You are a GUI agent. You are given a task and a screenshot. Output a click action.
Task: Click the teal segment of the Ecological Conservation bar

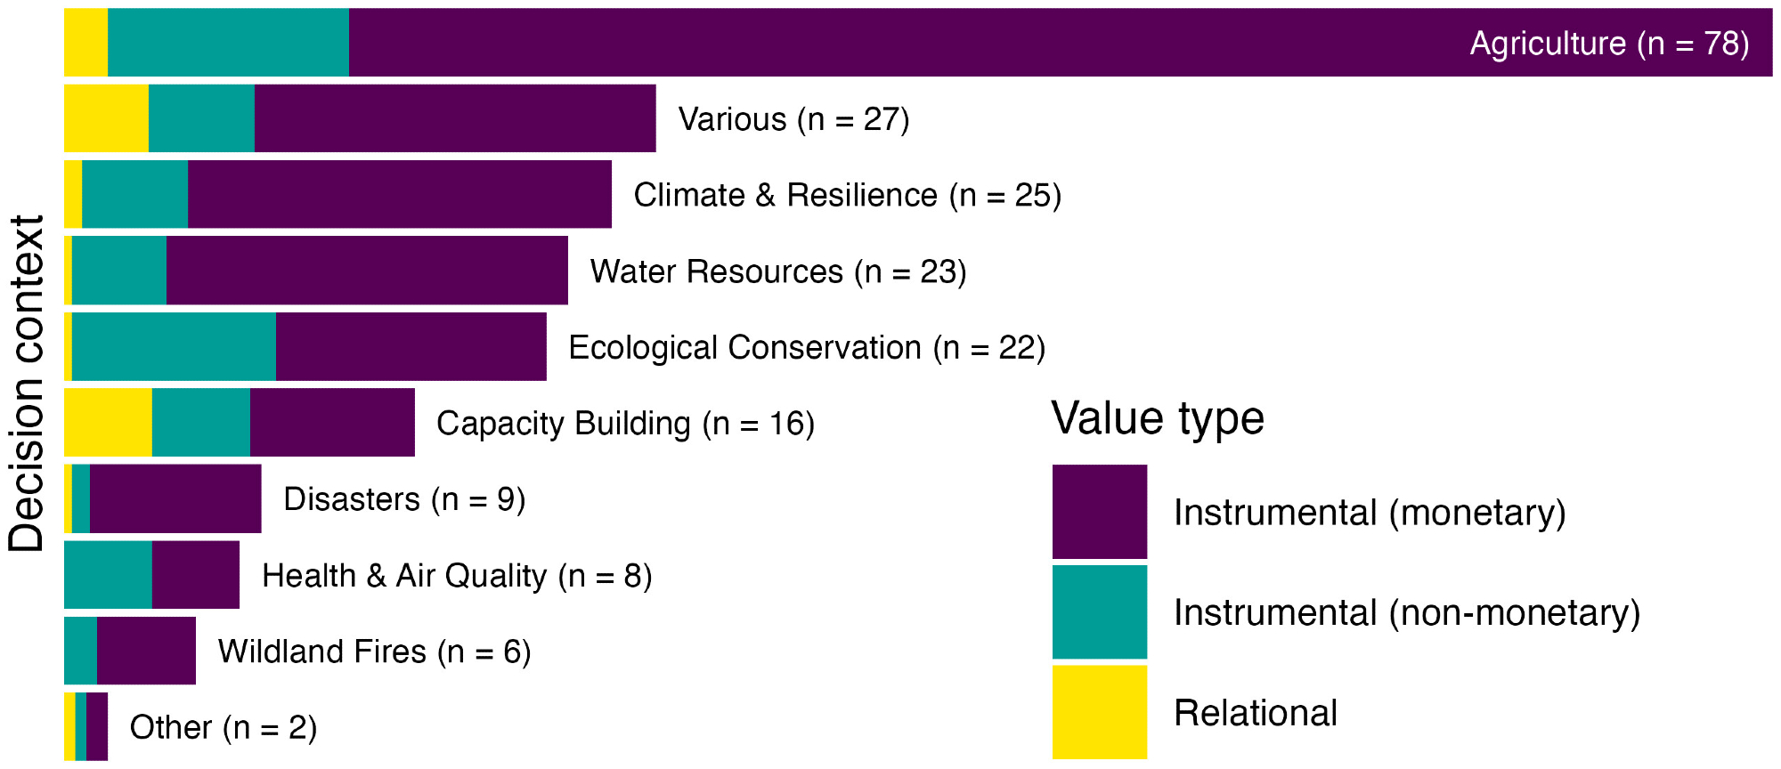[x=174, y=347]
